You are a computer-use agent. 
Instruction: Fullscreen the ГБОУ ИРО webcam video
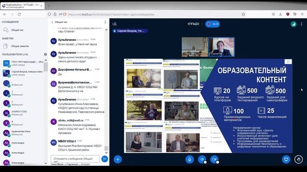pos(205,40)
